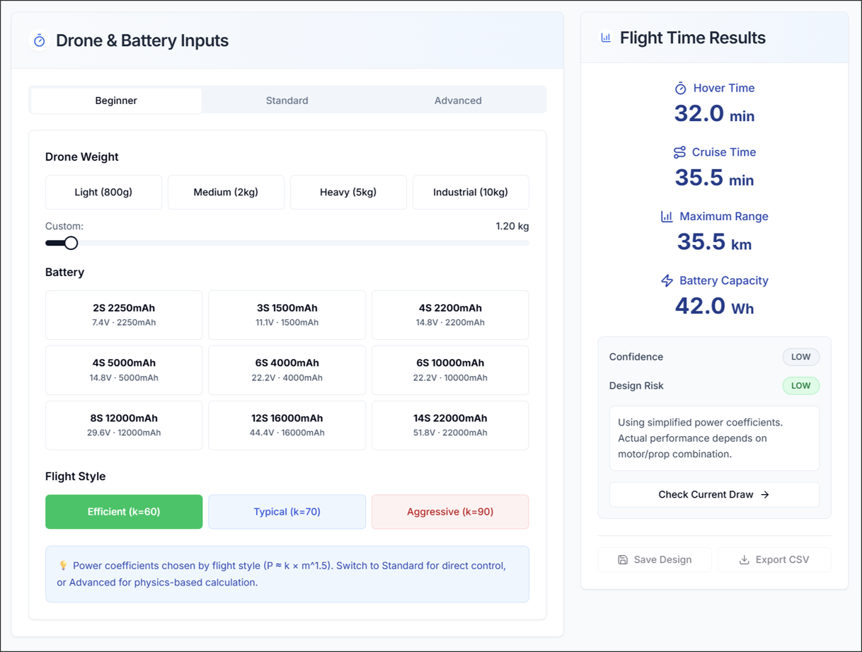Viewport: 862px width, 652px height.
Task: Click the Maximum Range bar chart icon
Action: point(666,216)
